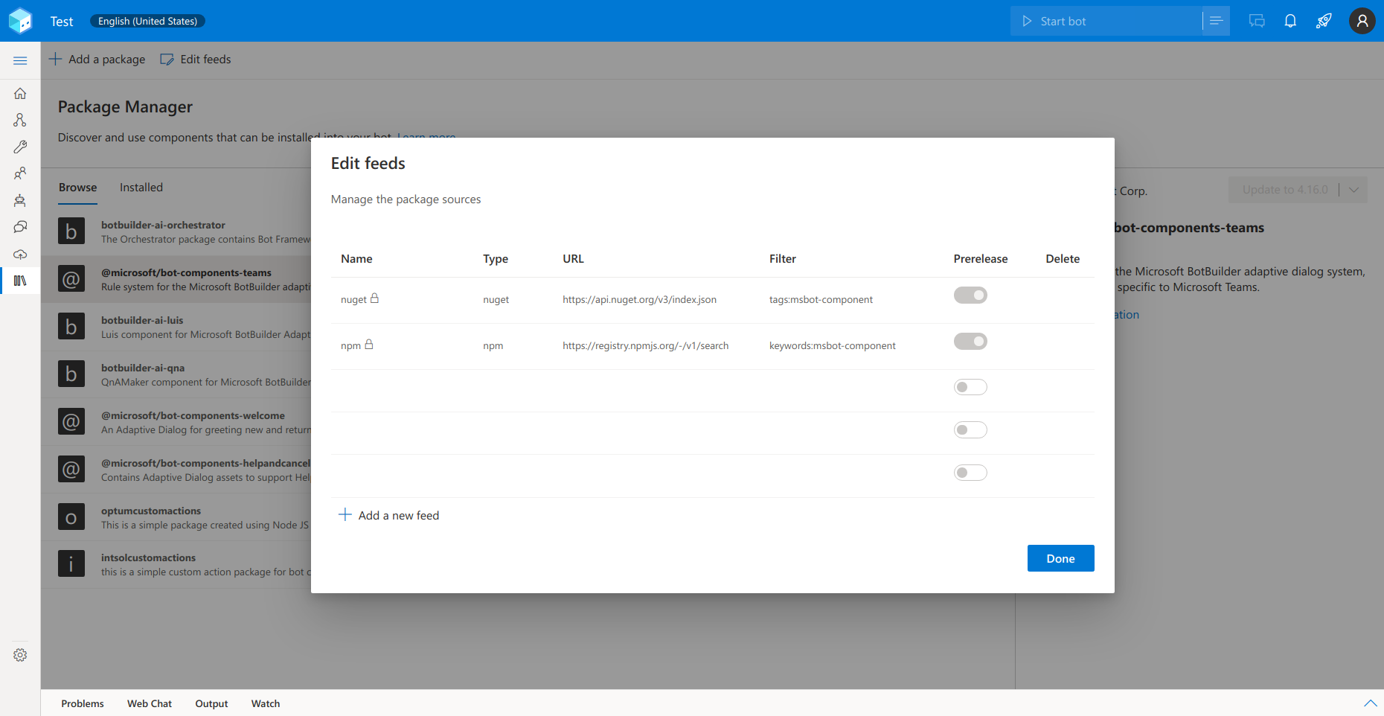Screen dimensions: 1384x716
Task: Select the Package Manager library icon
Action: point(20,281)
